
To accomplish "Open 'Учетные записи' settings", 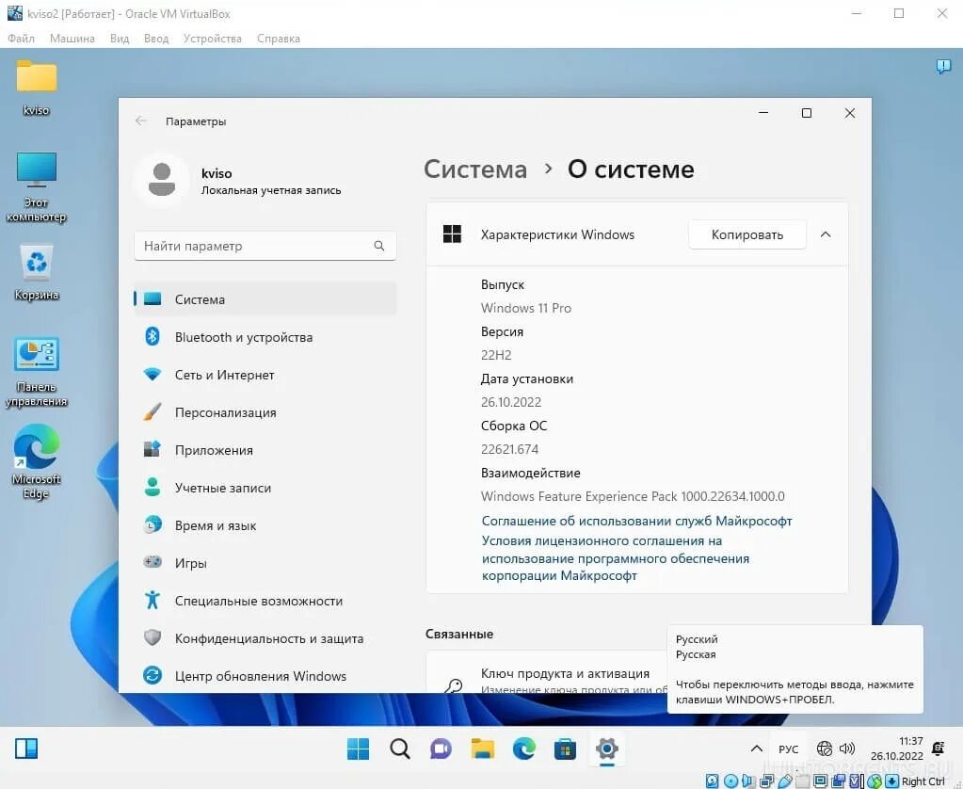I will pos(265,488).
